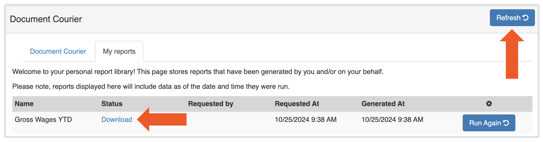Click the Requested At timestamp in the report row
The image size is (543, 142).
point(305,119)
